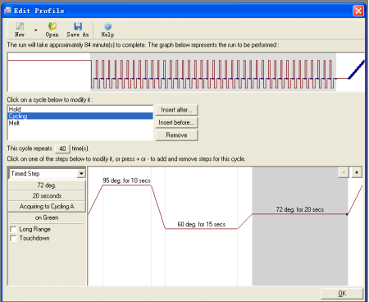Open the dropdown arrow beside New

coord(36,30)
